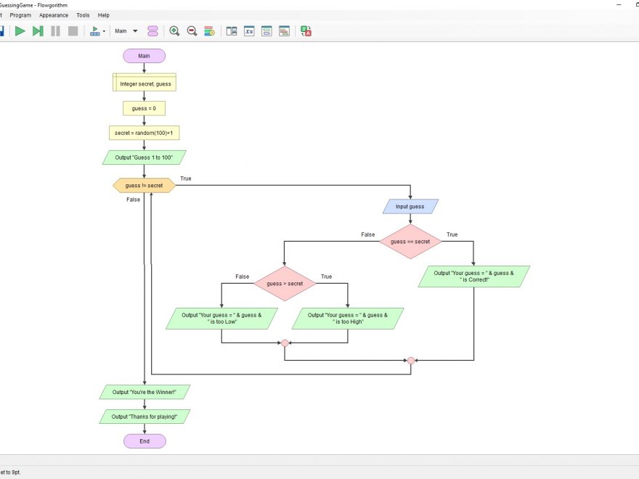The width and height of the screenshot is (639, 479).
Task: Select the 'guess != secret' loop shape
Action: [144, 186]
